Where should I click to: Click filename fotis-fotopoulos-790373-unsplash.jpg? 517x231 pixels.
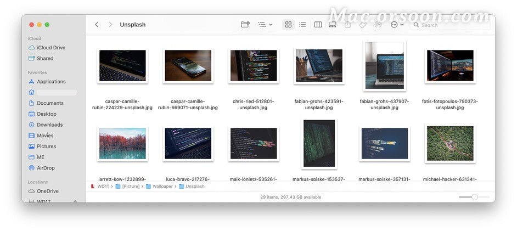pyautogui.click(x=450, y=104)
